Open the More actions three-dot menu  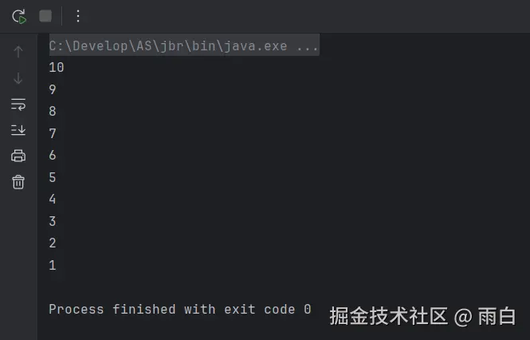[78, 16]
